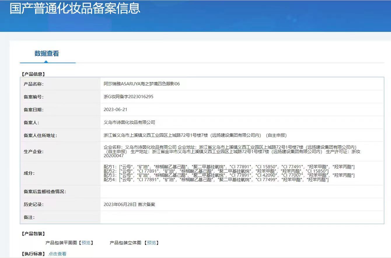Screen dimensions: 391x258
Task: Open the 点击查看 link for 执行标准
Action: pos(57,254)
